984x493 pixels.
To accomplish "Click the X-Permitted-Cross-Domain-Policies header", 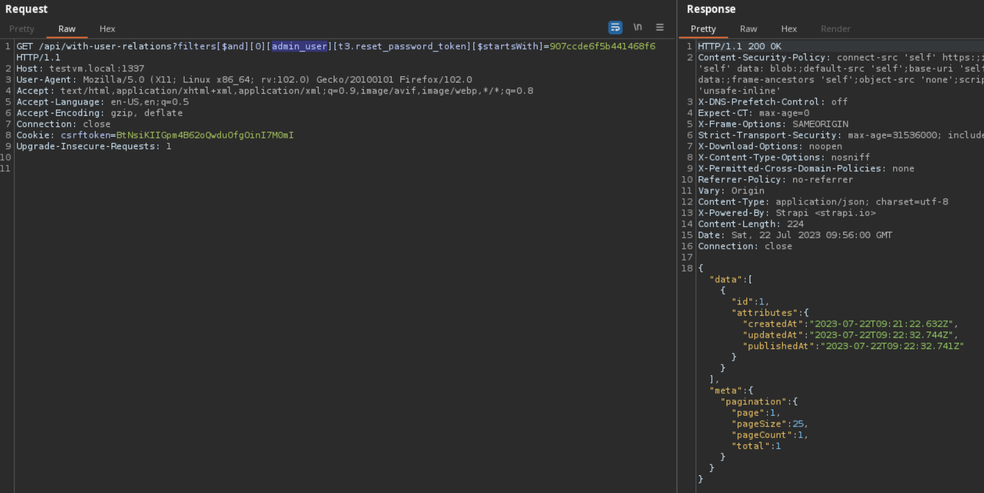I will click(x=806, y=168).
